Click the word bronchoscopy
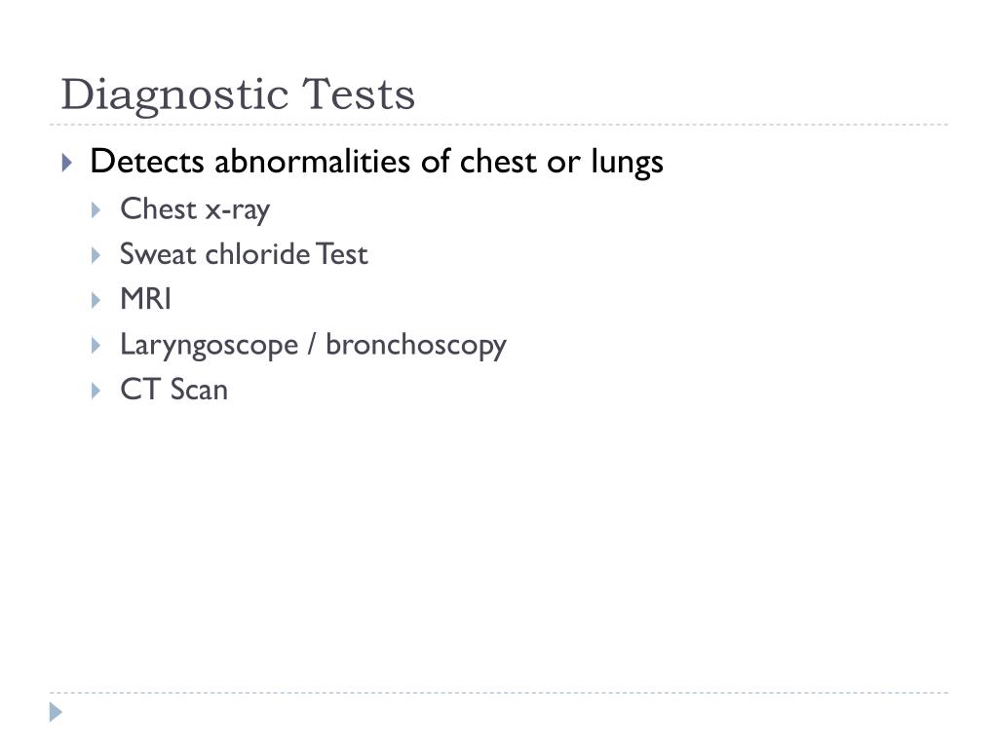998x748 pixels. [416, 346]
